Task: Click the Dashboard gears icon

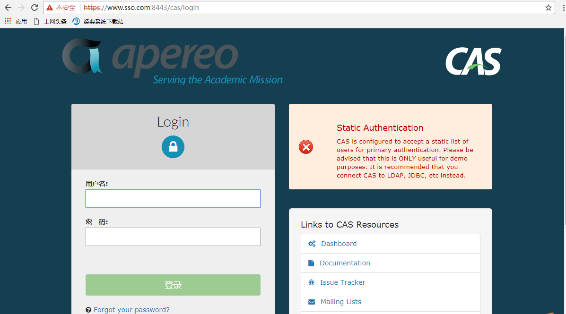Action: (312, 243)
